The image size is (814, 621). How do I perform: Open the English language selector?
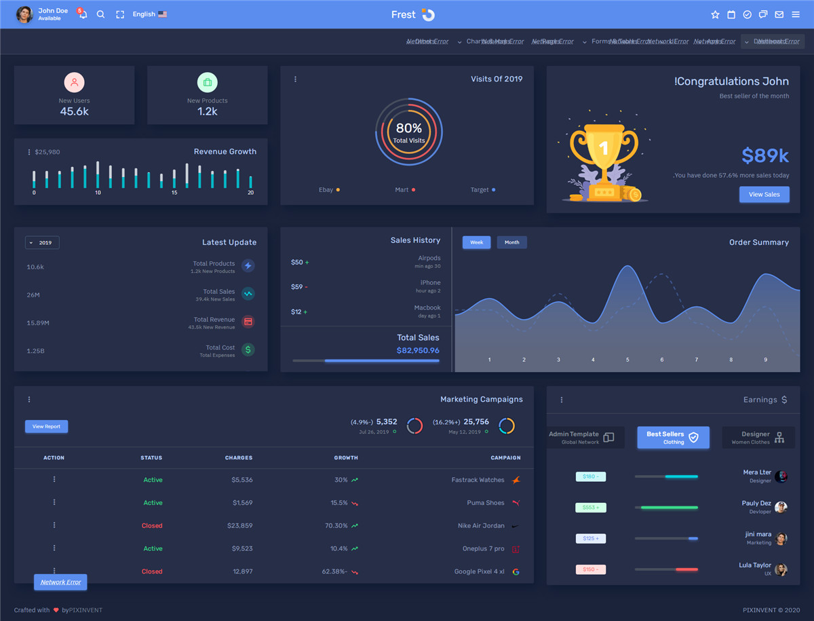[149, 14]
